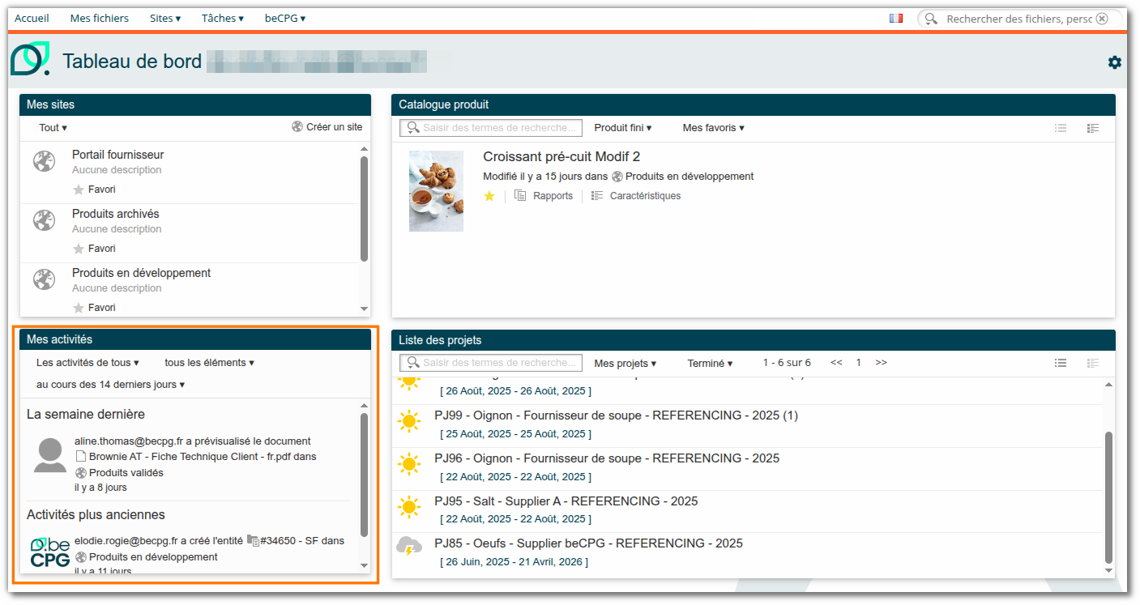Image resolution: width=1140 pixels, height=605 pixels.
Task: Open the beCPG menu
Action: (x=285, y=18)
